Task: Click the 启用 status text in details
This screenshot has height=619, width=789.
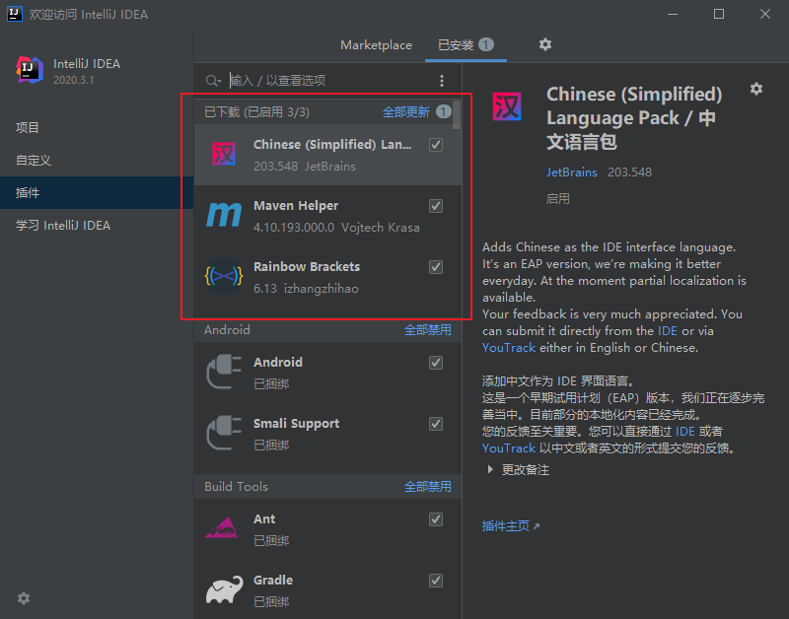Action: [558, 199]
